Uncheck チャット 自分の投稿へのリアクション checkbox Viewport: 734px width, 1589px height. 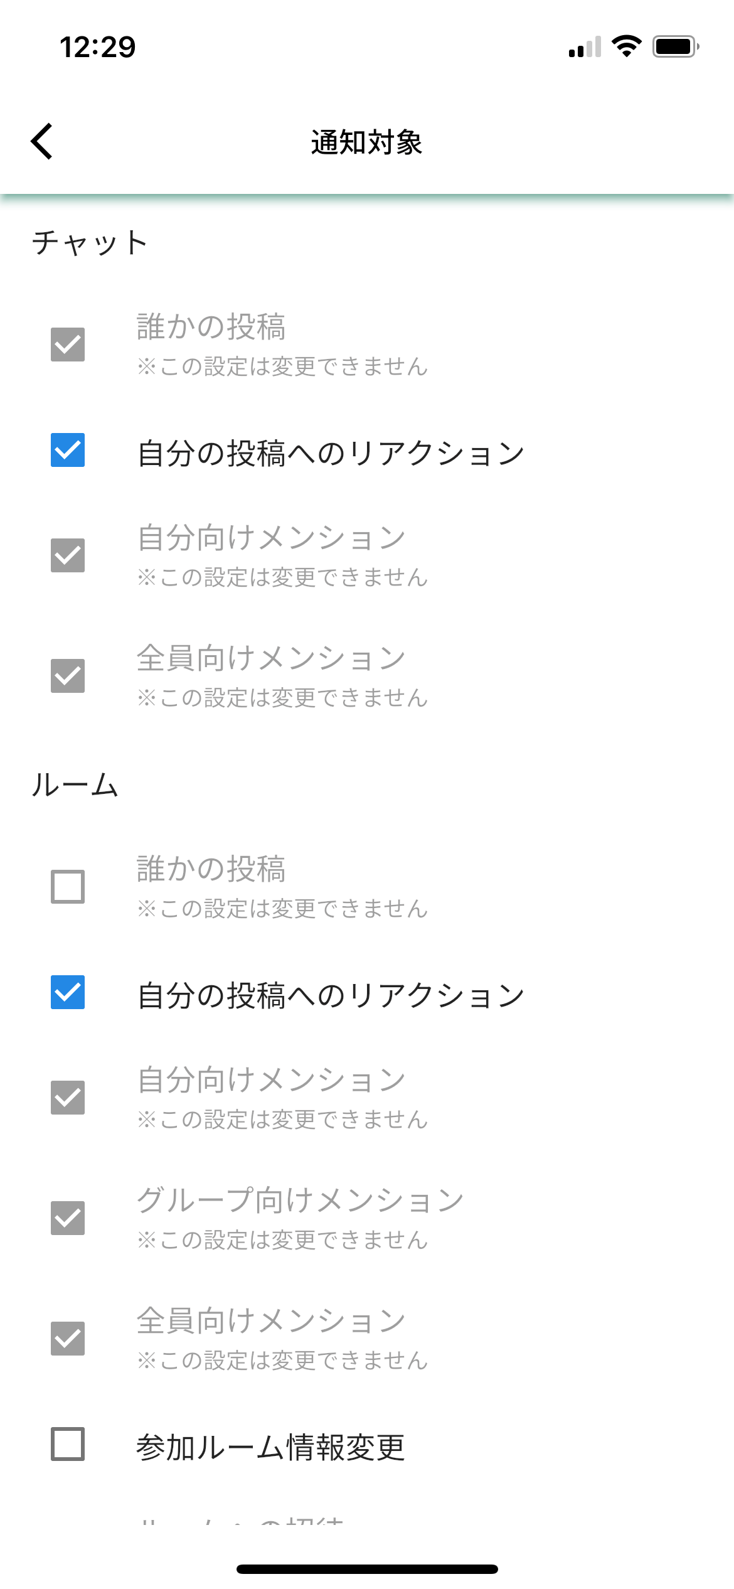(68, 450)
